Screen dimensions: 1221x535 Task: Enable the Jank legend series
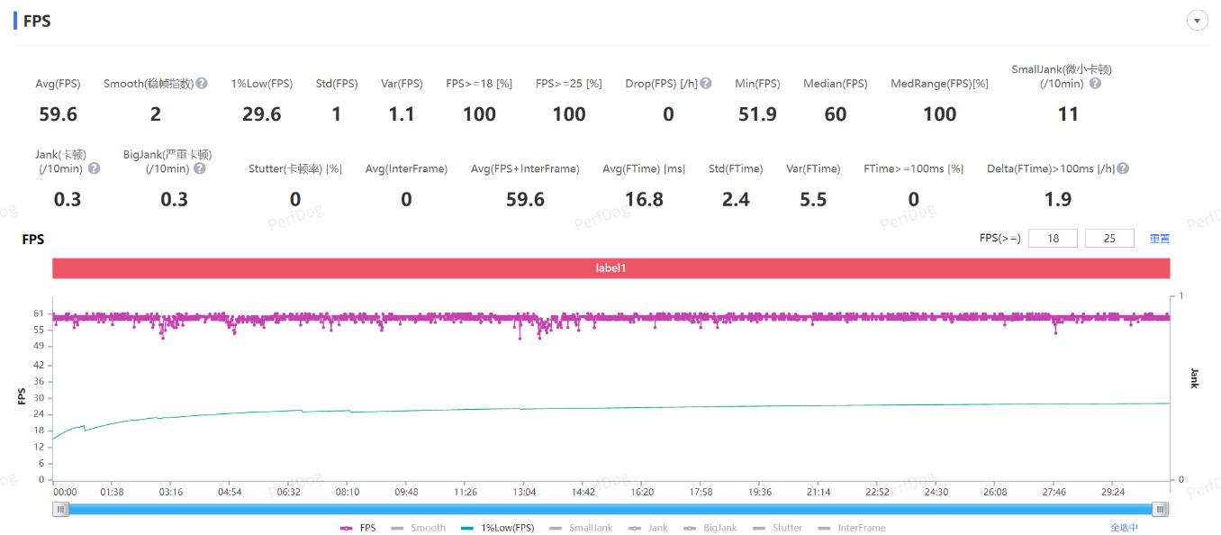pos(648,528)
